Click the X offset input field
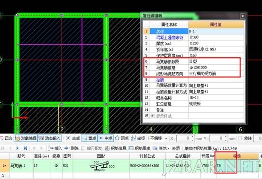The width and height of the screenshot is (262, 179). pyautogui.click(x=183, y=138)
